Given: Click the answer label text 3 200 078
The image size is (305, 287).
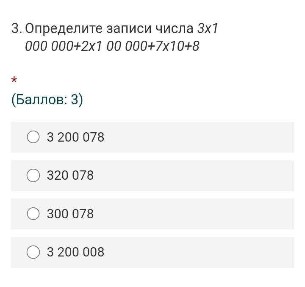Looking at the screenshot, I should point(75,137).
